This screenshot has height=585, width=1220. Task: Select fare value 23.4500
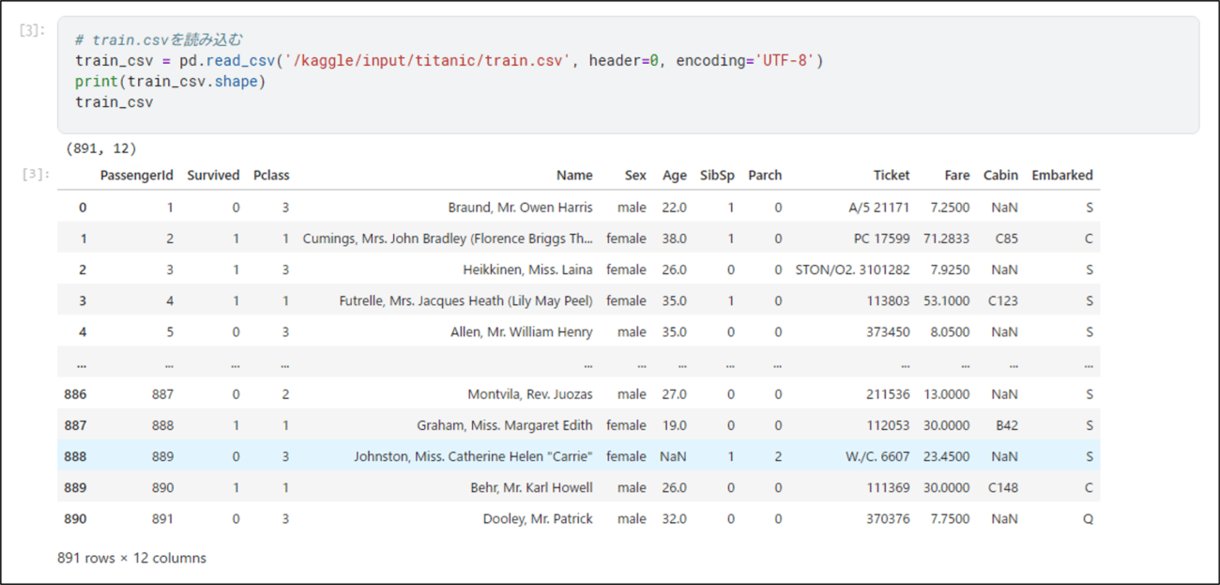click(947, 456)
